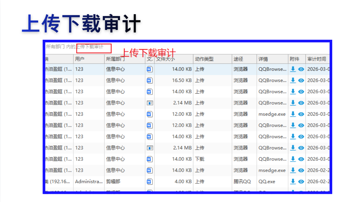Select msedge.exe cell in 2026-02-2 dated row
This screenshot has height=202, width=359.
(x=272, y=170)
